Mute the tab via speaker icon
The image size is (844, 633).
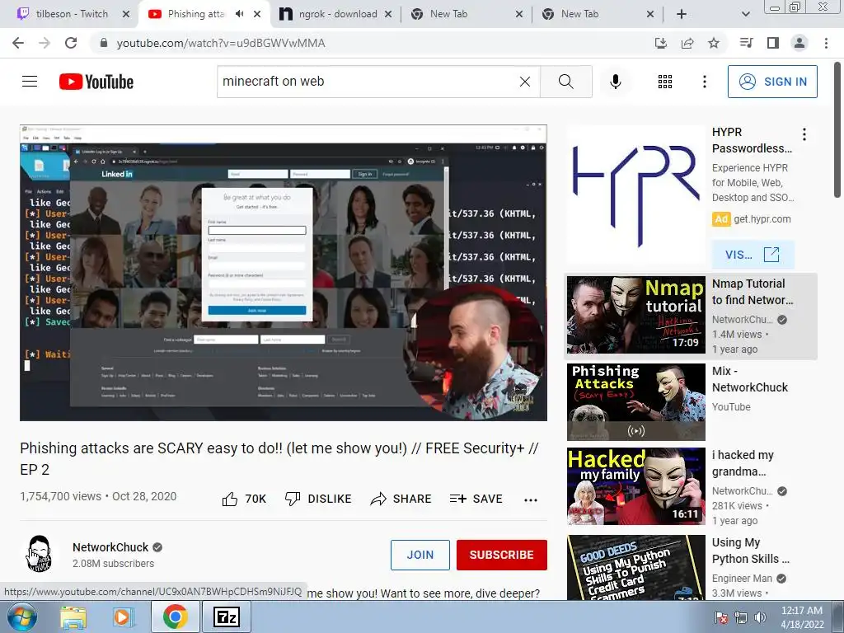coord(240,14)
